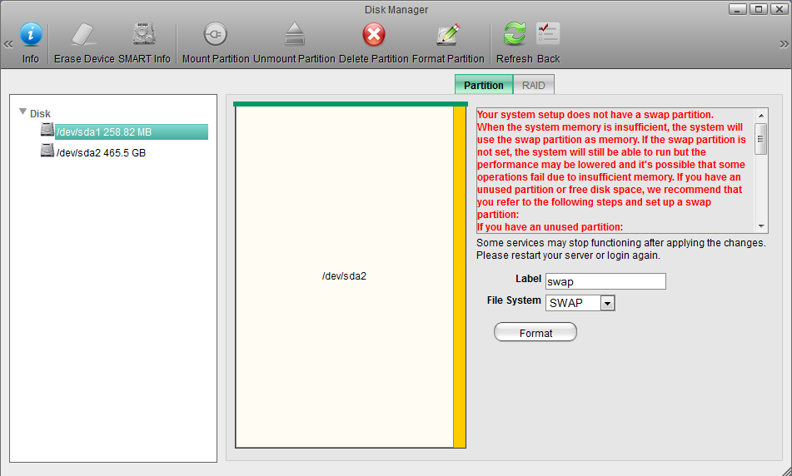Open the File System dropdown
Viewport: 792px width, 476px height.
coord(607,303)
